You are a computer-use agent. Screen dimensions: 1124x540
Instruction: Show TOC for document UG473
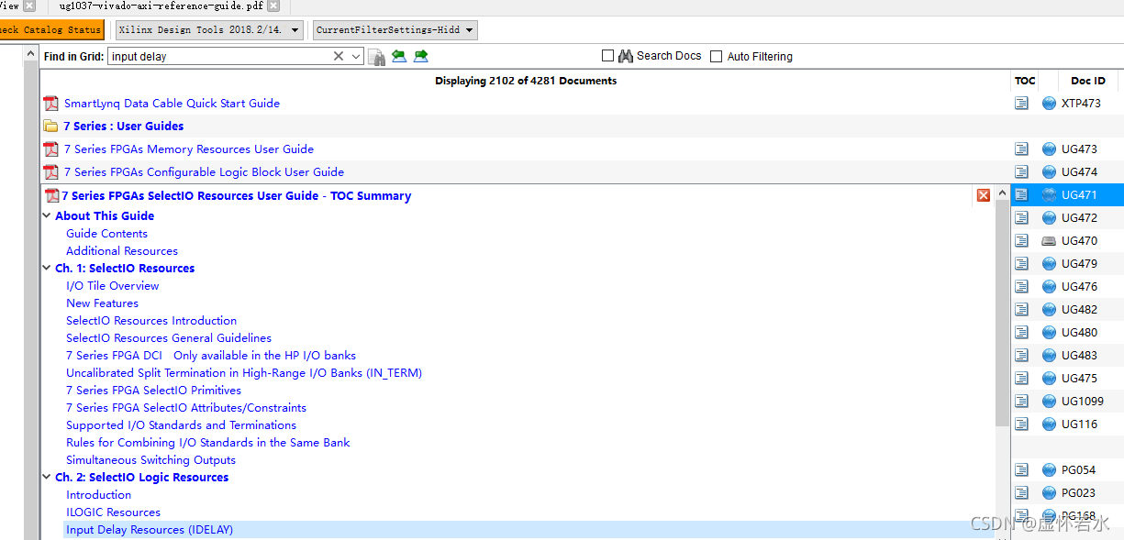(x=1021, y=149)
